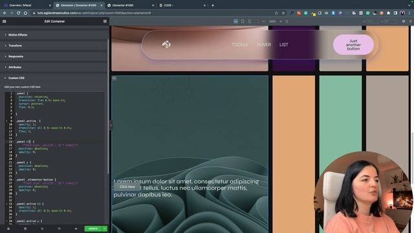Click LIST nav menu item
This screenshot has height=233, width=414.
tap(284, 45)
